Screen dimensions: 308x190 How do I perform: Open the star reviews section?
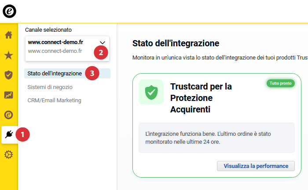(x=8, y=55)
